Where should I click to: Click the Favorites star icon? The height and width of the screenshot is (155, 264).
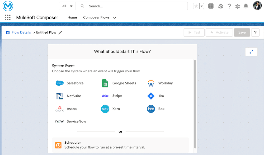pos(196,6)
